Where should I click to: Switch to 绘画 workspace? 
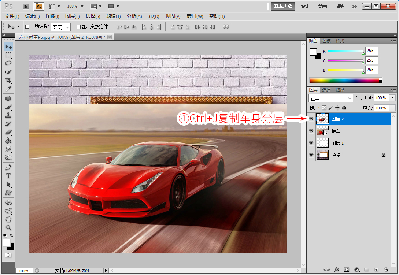[322, 6]
